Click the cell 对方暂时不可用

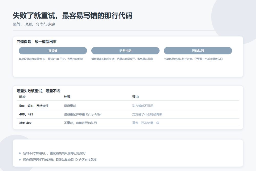point(143,106)
